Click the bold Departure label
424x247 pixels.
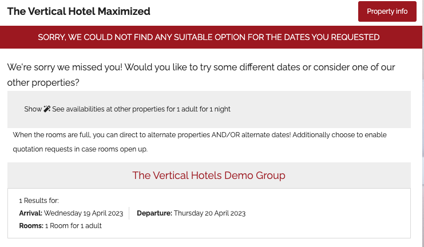154,213
